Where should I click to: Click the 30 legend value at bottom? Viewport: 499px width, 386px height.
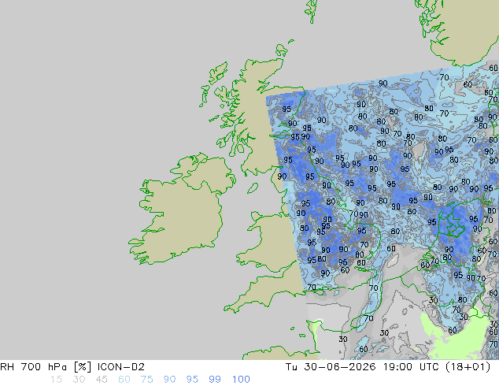click(79, 380)
